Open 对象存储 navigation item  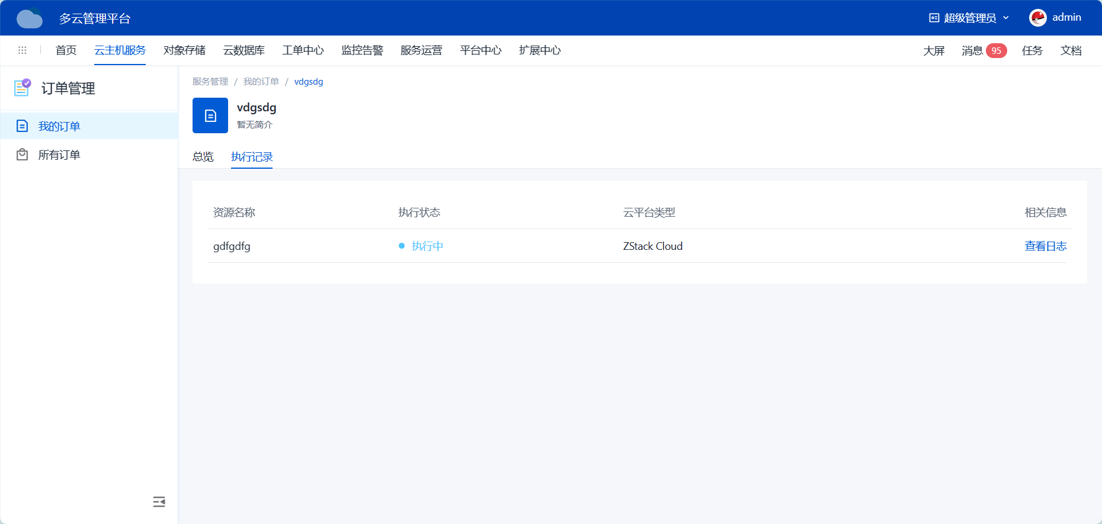(184, 50)
